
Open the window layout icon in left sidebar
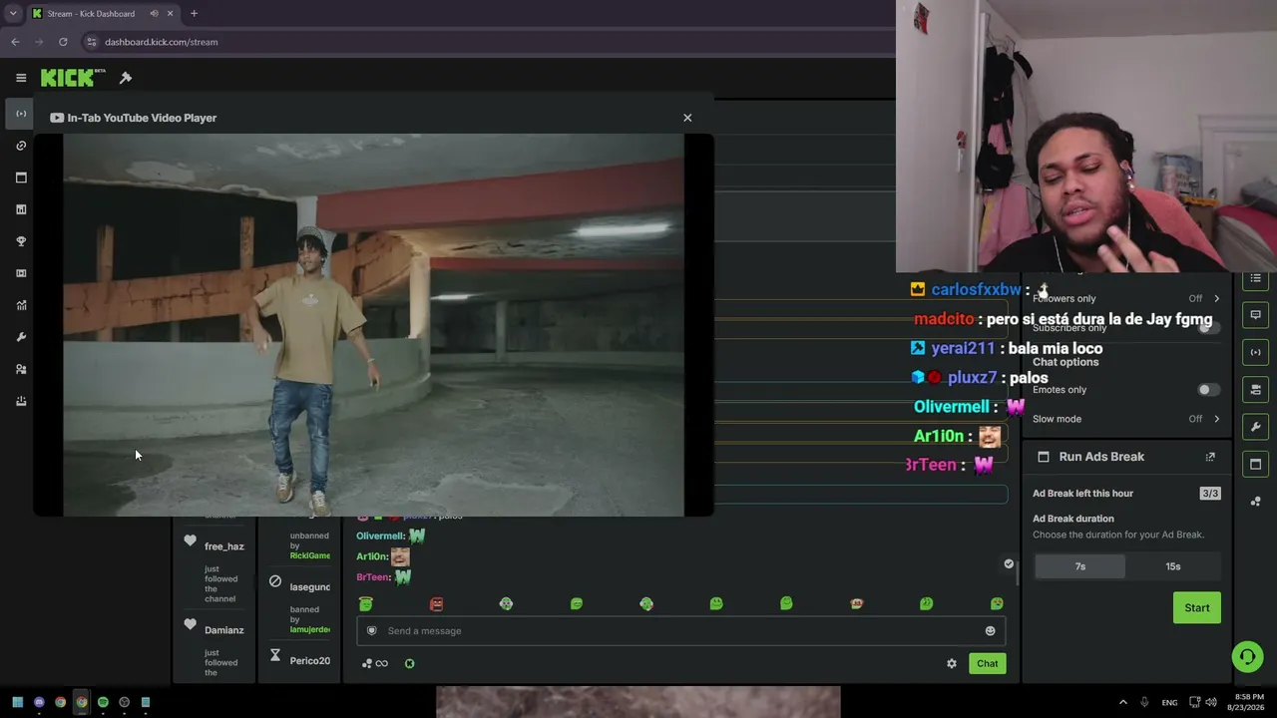click(21, 178)
